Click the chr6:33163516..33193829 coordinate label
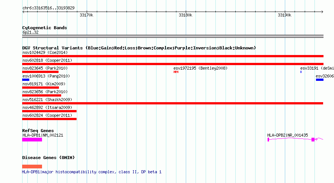The image size is (334, 183). 48,8
